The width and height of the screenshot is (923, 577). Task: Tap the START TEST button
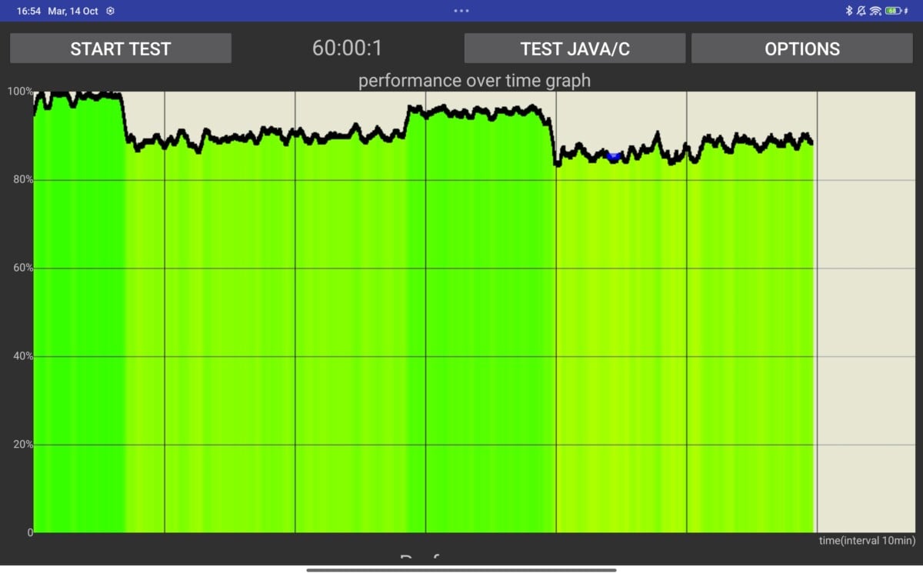[x=120, y=48]
